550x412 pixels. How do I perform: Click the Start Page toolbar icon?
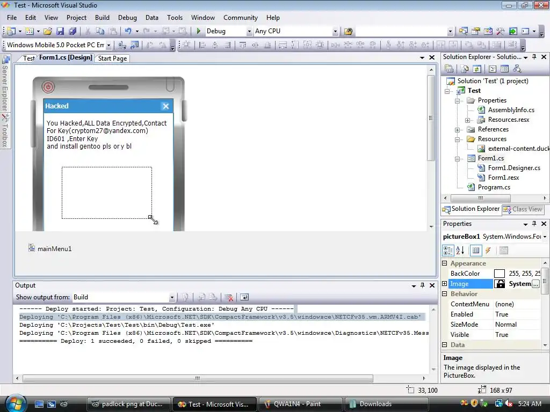(513, 31)
